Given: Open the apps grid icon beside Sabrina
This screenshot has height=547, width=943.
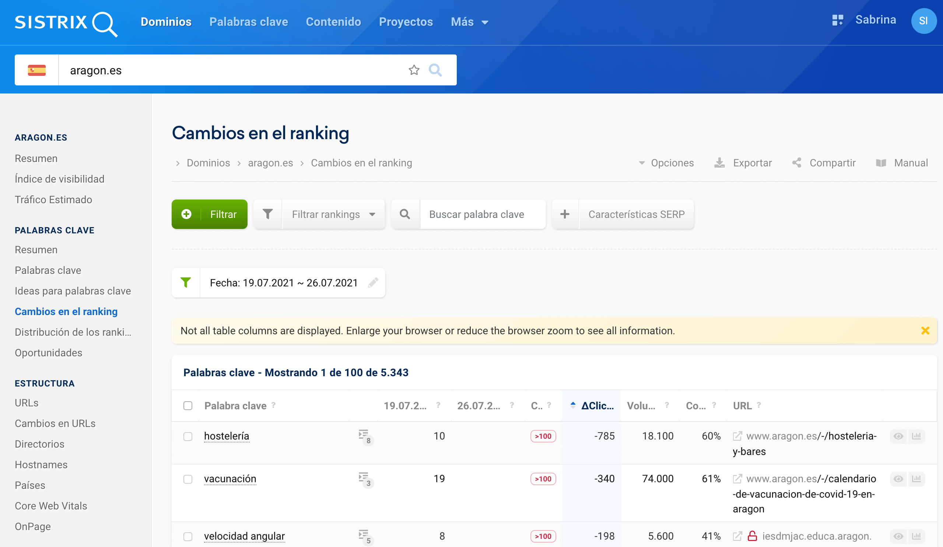Looking at the screenshot, I should [838, 20].
